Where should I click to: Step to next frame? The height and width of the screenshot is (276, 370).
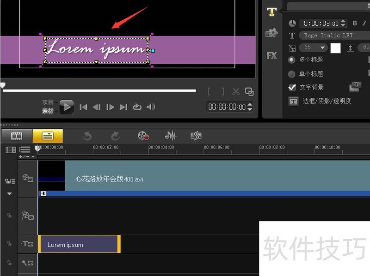click(x=110, y=107)
